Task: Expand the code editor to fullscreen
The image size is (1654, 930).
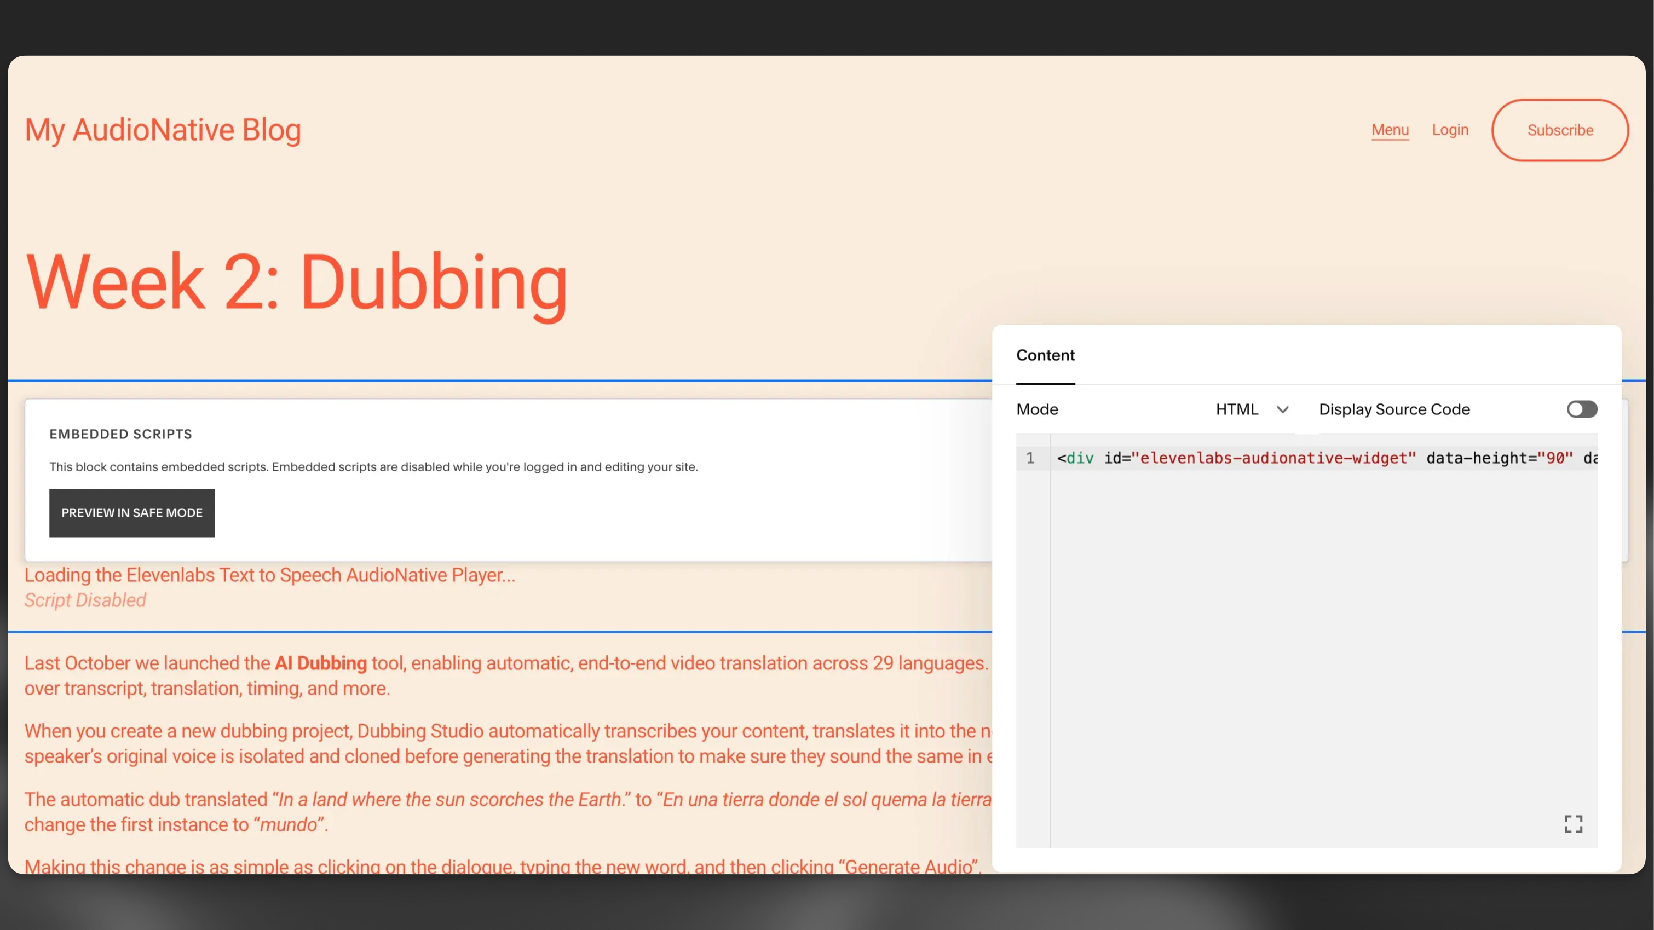Action: 1572,823
